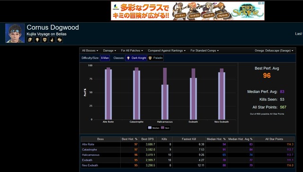Screen dimensions: 303x172
Task: Click the Best DPS value 3,582.0
Action: coord(151,149)
